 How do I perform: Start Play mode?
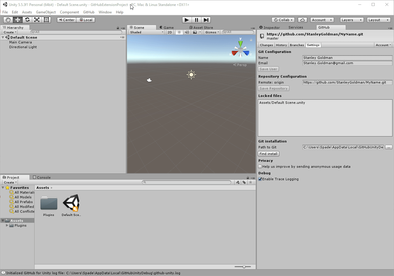coord(187,20)
